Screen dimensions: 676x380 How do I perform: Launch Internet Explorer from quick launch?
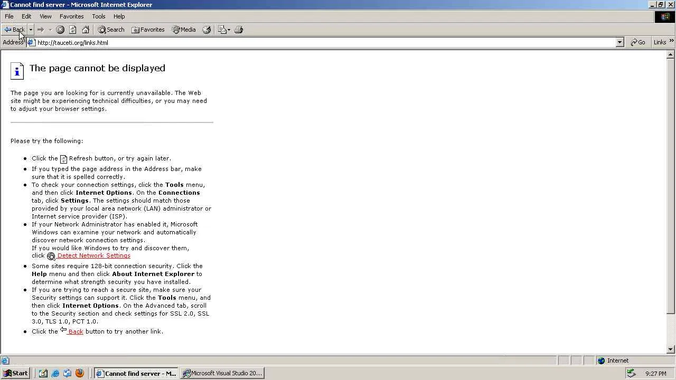tap(55, 373)
